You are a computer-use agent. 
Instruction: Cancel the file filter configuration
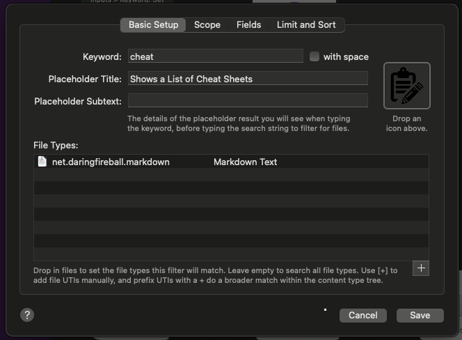(363, 315)
